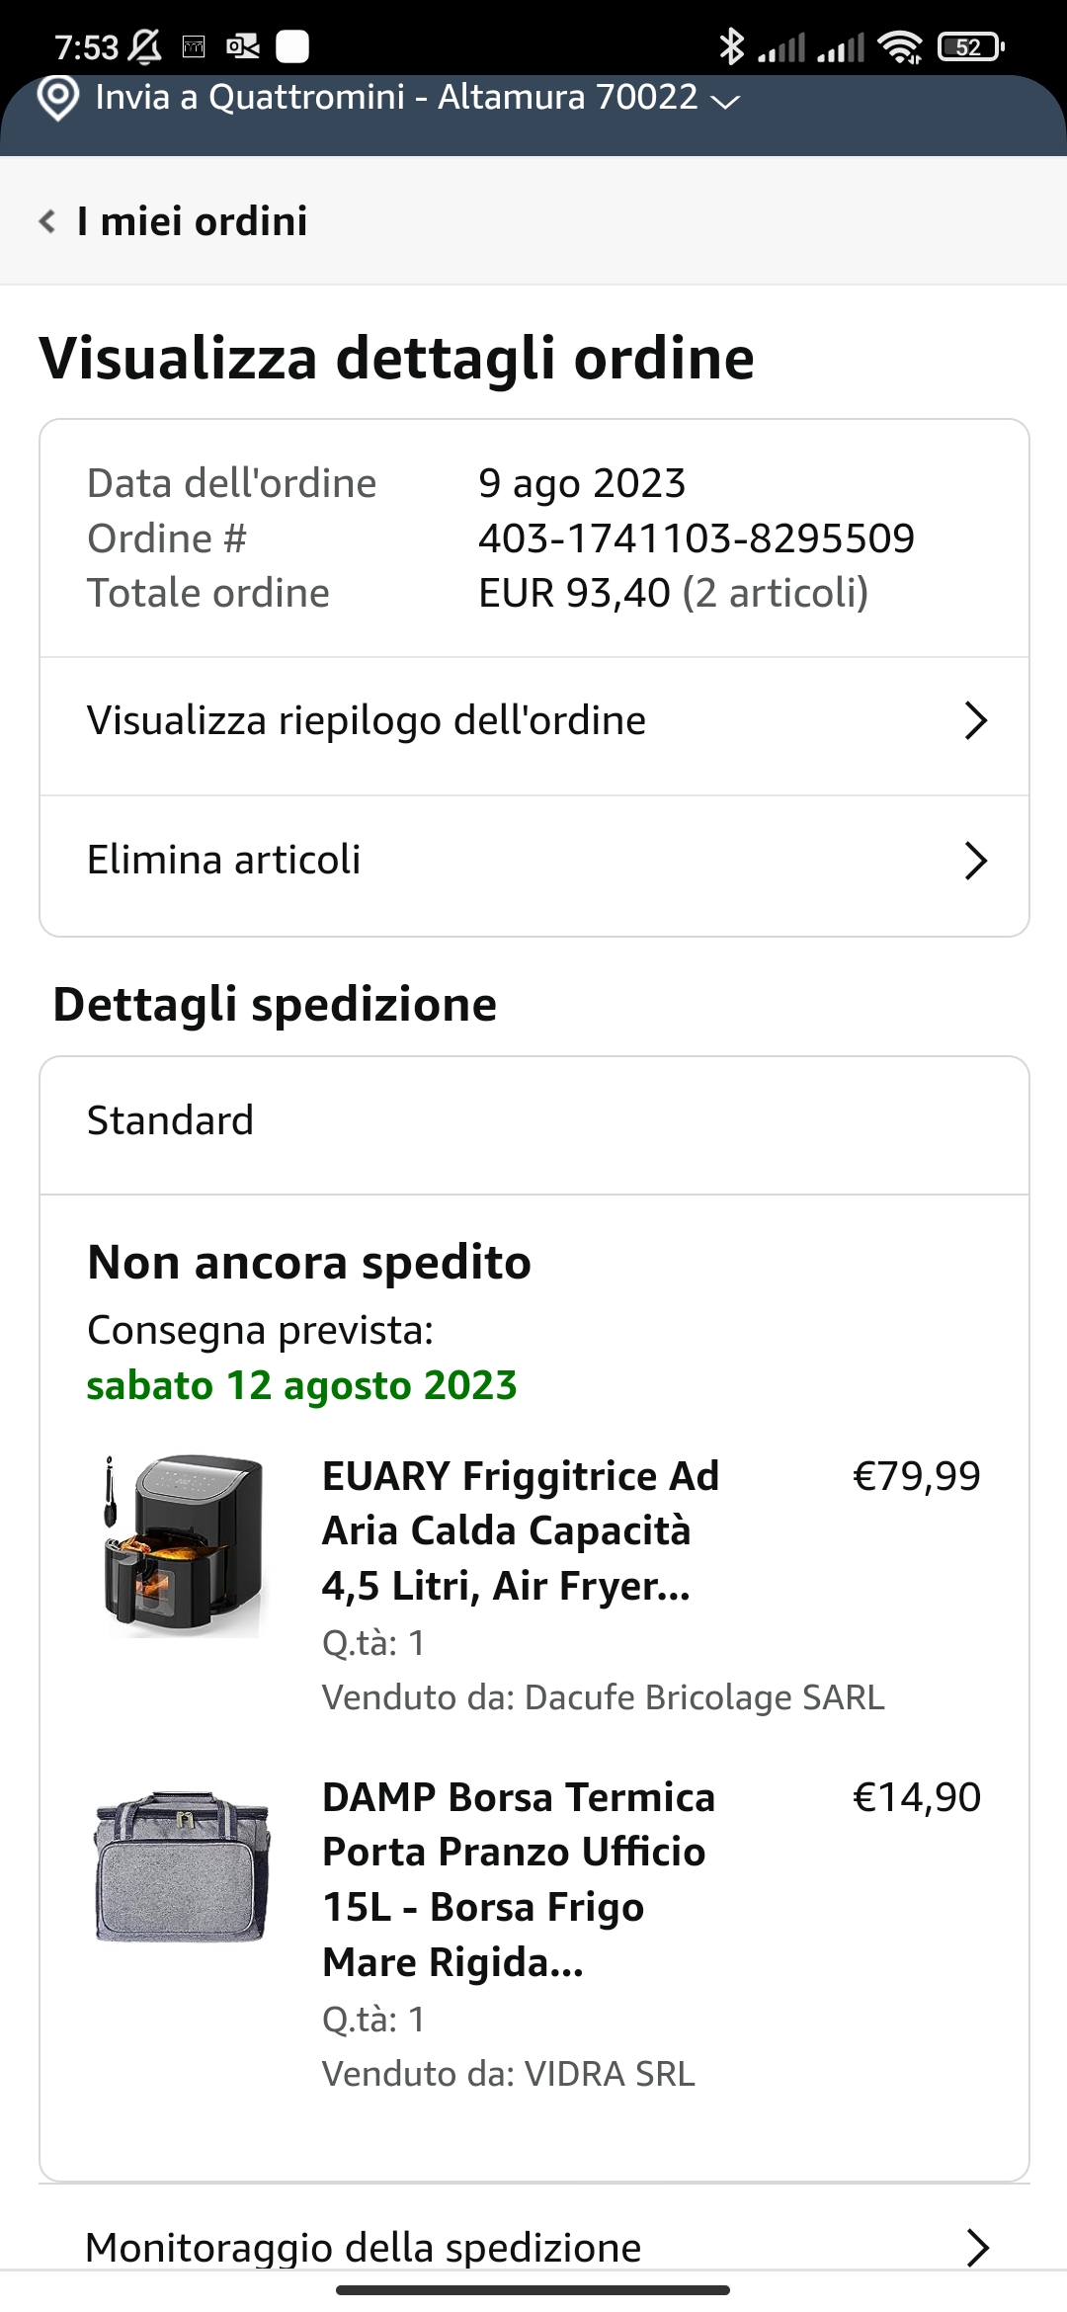The width and height of the screenshot is (1067, 2312).
Task: Open Elimina articoli option
Action: coord(224,860)
